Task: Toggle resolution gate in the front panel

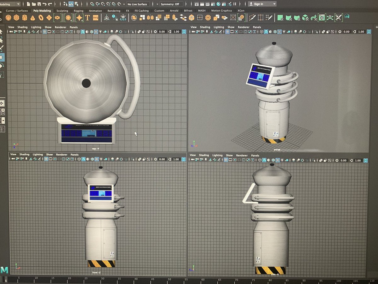Action: pyautogui.click(x=55, y=159)
